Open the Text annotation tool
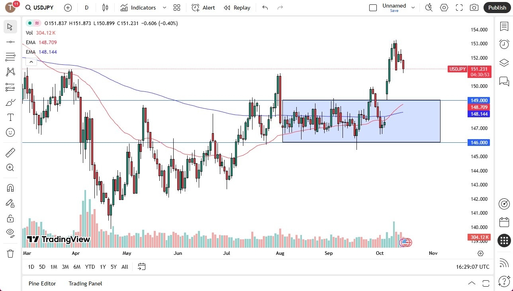This screenshot has width=513, height=291. coord(10,116)
